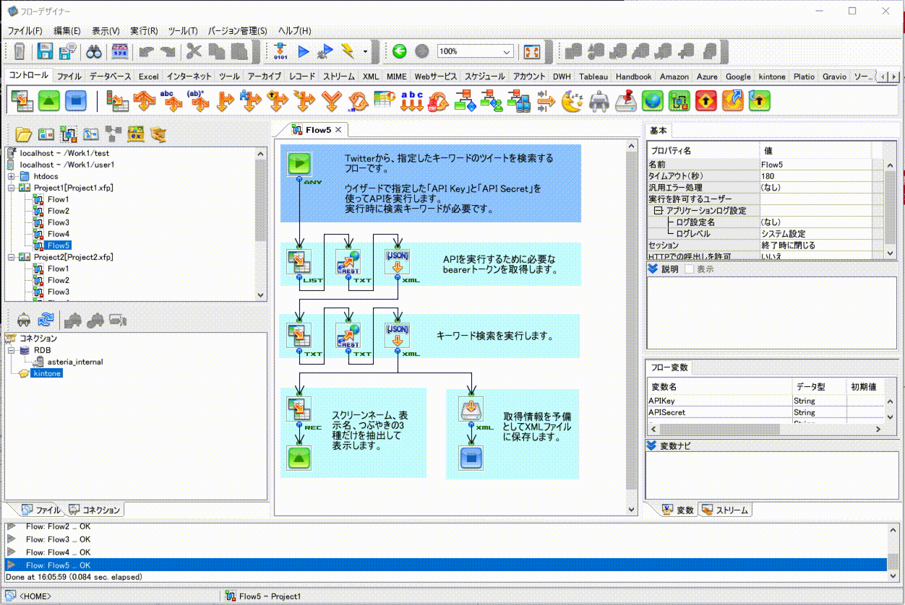Switch to the ファイル tab under connection pane
905x605 pixels.
tap(41, 510)
